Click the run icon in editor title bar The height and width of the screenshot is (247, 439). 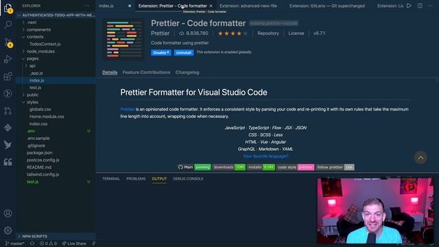click(x=409, y=5)
